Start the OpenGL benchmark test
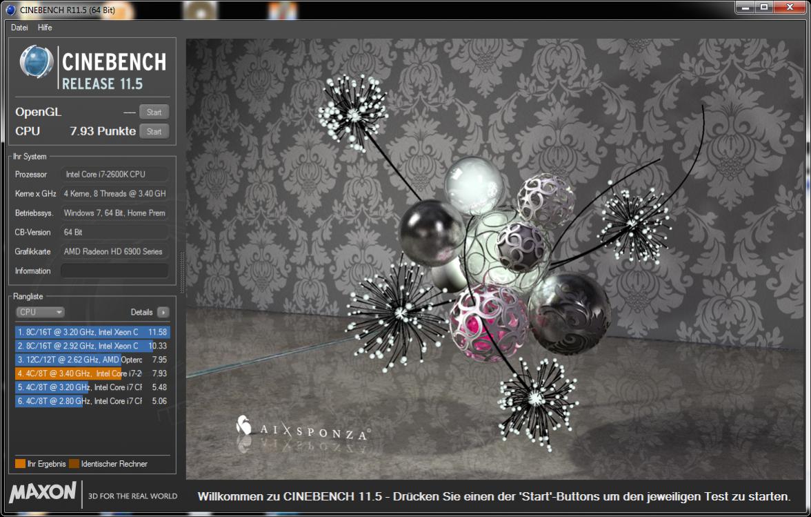The width and height of the screenshot is (811, 517). pyautogui.click(x=154, y=112)
